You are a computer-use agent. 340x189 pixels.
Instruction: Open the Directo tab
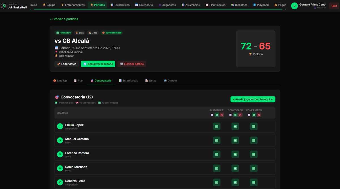tap(170, 81)
